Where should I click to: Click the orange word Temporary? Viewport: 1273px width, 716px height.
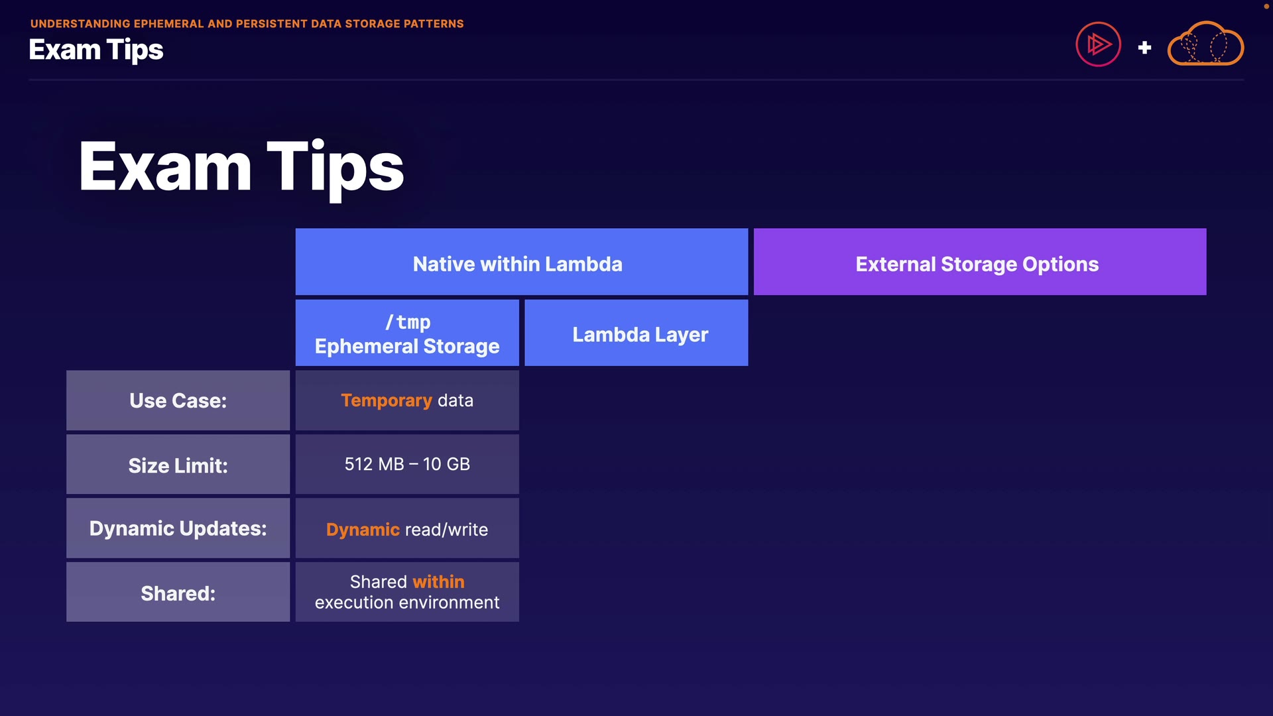(x=387, y=400)
